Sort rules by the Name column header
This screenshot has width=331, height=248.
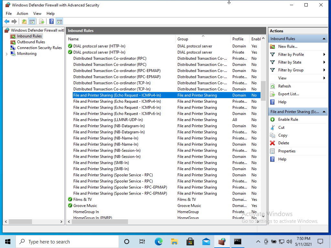[121, 39]
